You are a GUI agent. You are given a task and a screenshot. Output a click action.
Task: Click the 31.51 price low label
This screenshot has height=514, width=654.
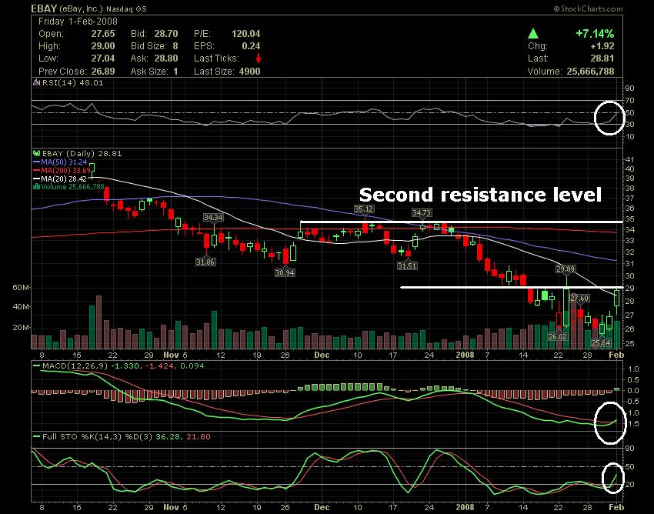[407, 265]
